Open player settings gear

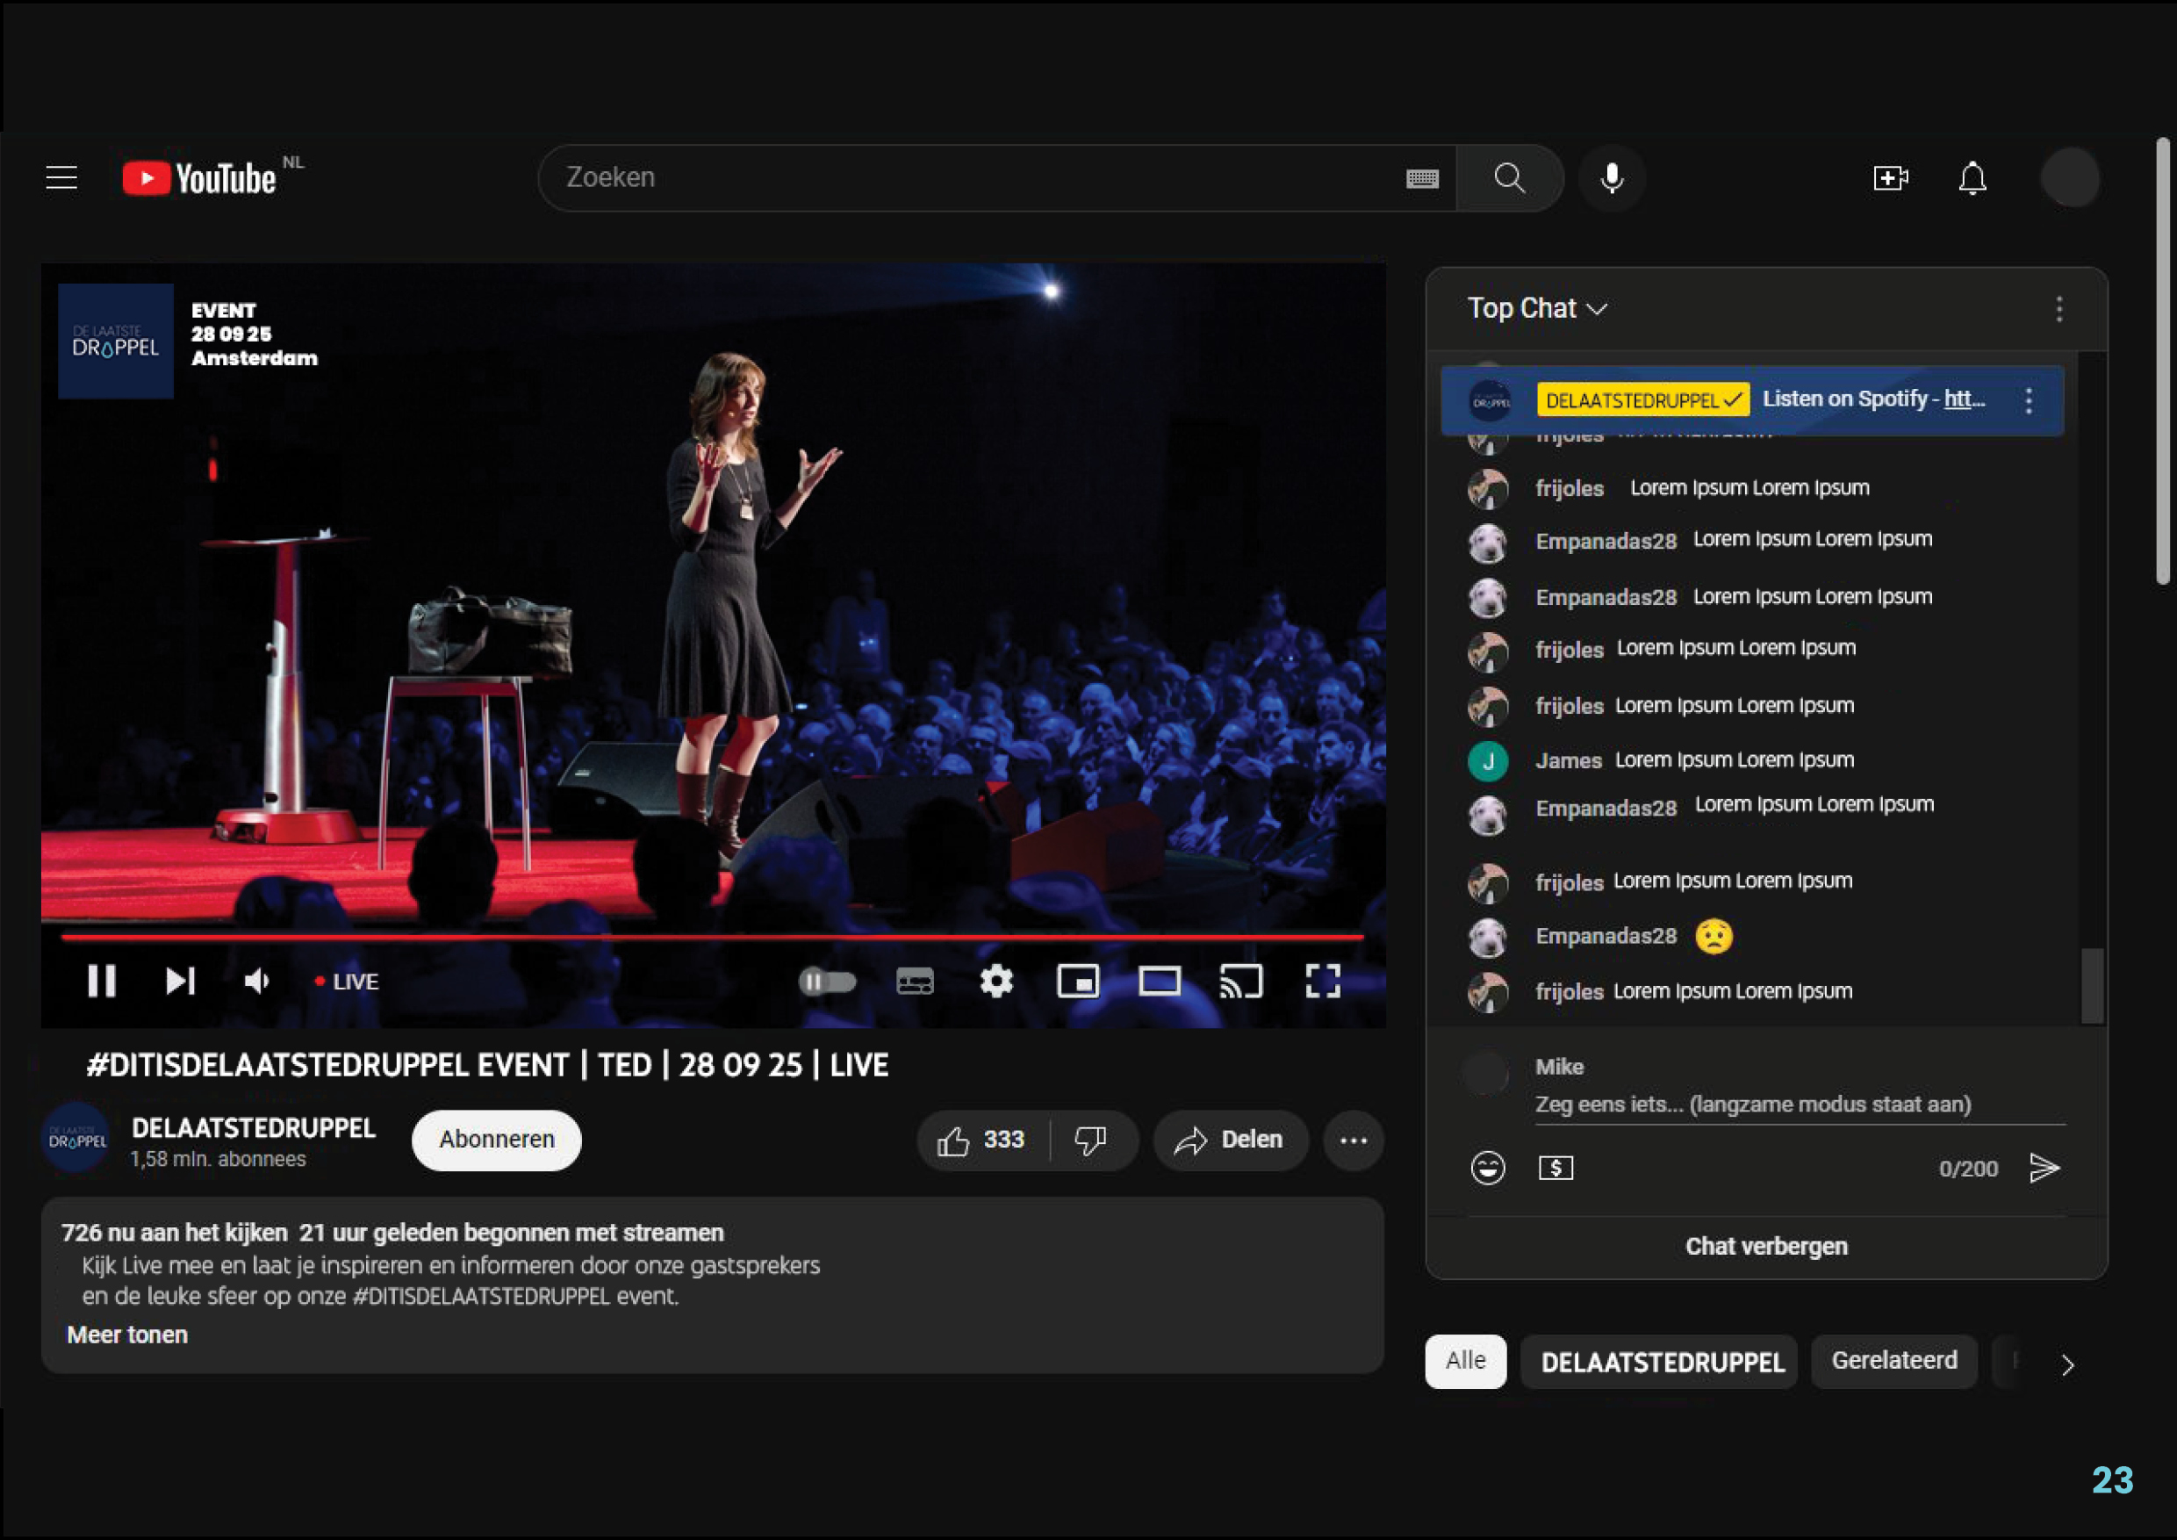[995, 981]
